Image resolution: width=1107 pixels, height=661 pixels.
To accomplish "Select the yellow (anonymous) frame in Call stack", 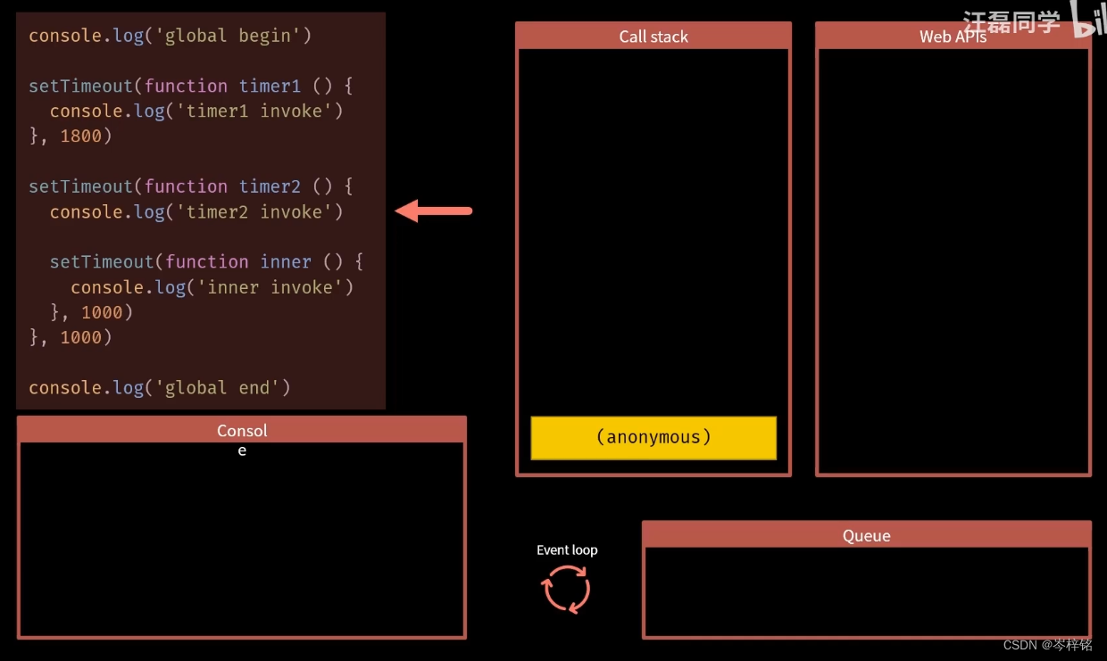I will click(653, 437).
